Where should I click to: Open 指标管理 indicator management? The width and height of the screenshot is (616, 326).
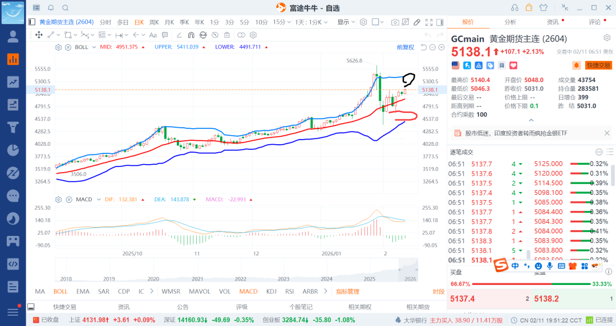[348, 291]
